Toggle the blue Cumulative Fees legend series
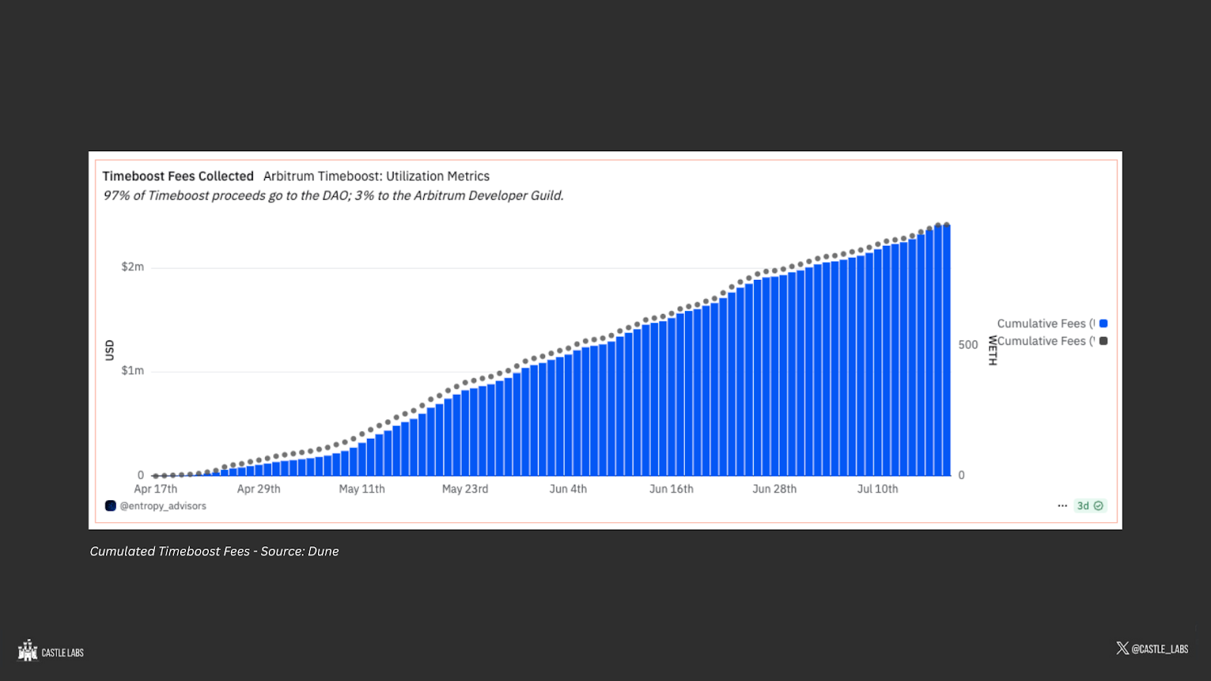 coord(1053,323)
